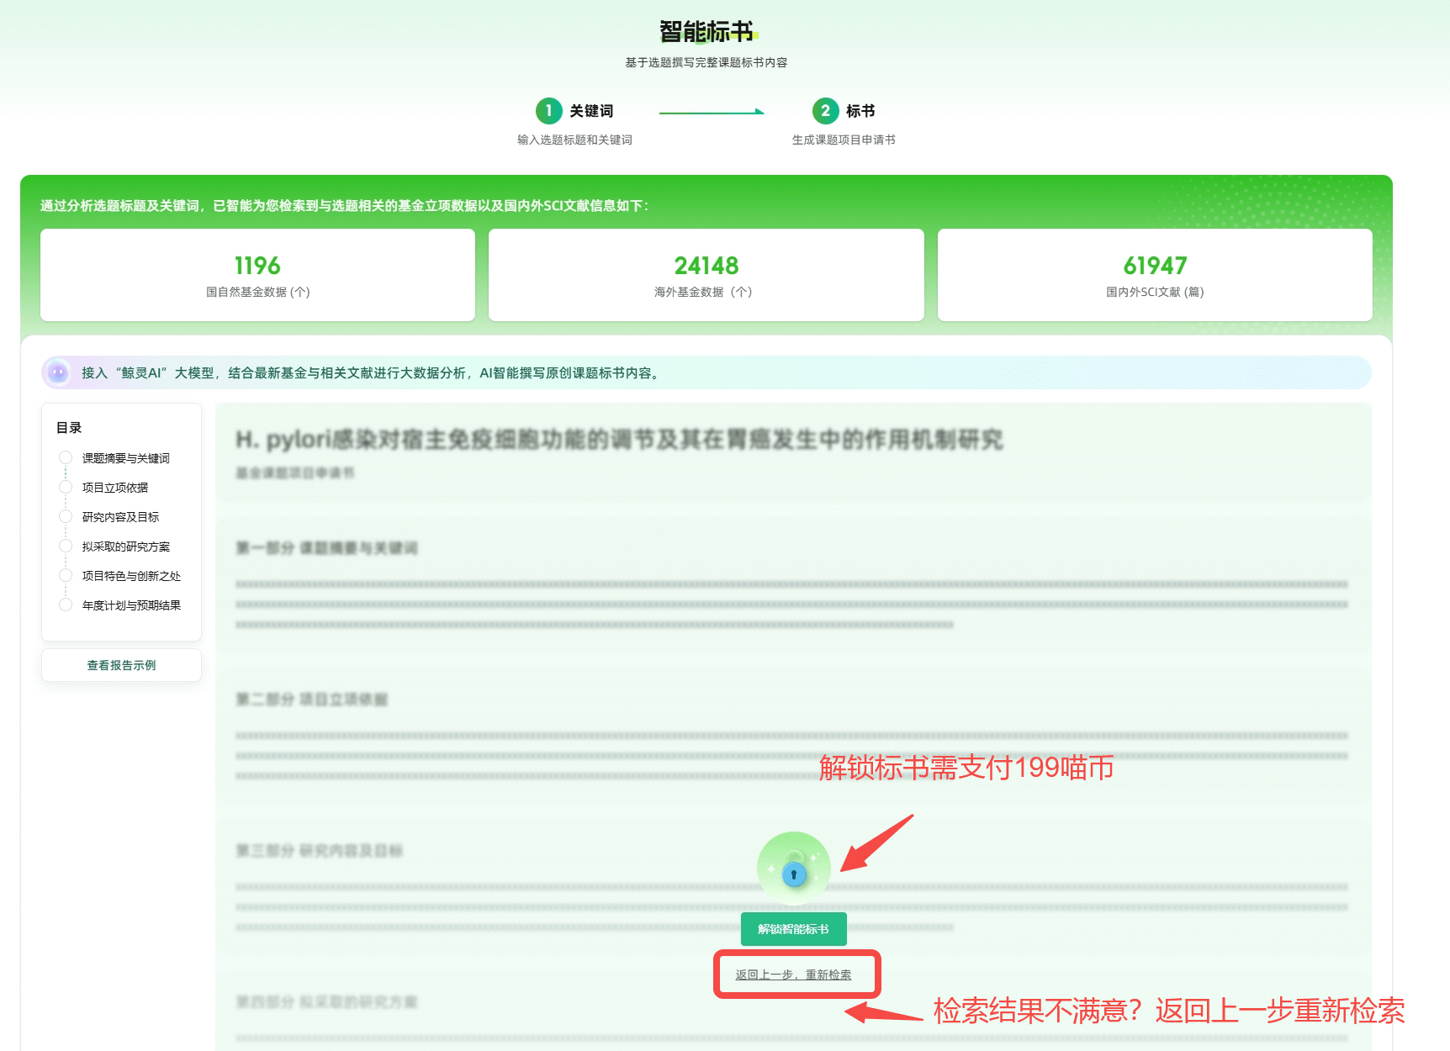Jump to 项目立项依据 section label
This screenshot has height=1051, width=1450.
pos(115,488)
